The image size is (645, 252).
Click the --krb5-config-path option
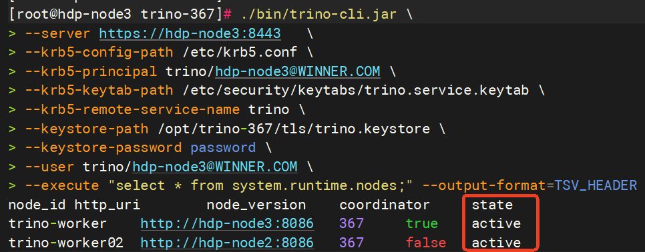click(x=99, y=53)
